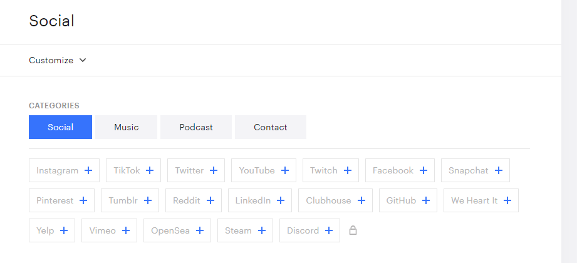Add Twitter via its plus icon
The image size is (577, 263).
[x=214, y=170]
